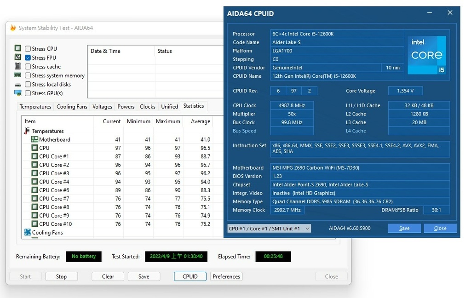The width and height of the screenshot is (471, 298).
Task: Click the Core Voltage value 1.354 V
Action: (x=405, y=91)
